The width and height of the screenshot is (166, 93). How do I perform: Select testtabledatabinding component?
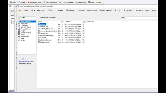pyautogui.click(x=46, y=36)
